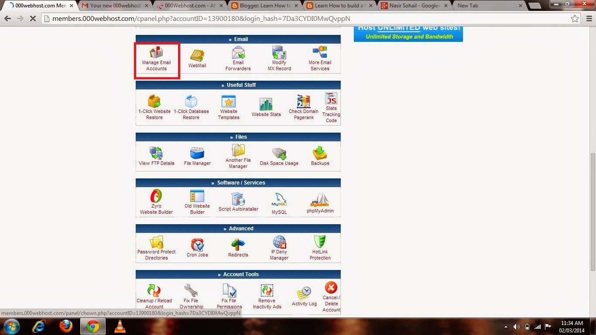Show hidden system tray icons

[506, 326]
